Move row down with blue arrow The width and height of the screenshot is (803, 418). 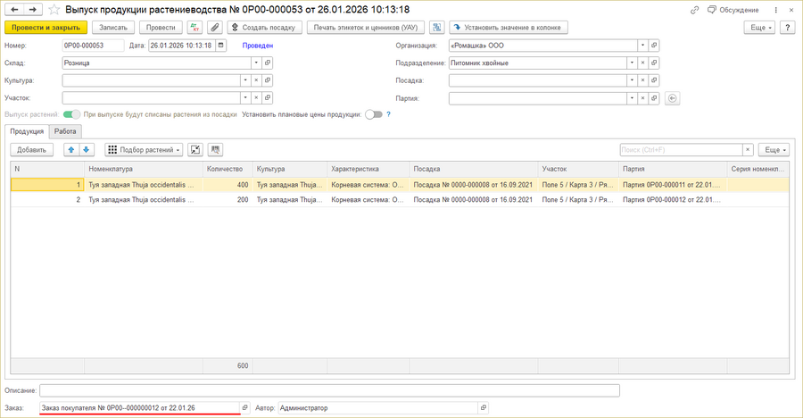(x=87, y=150)
